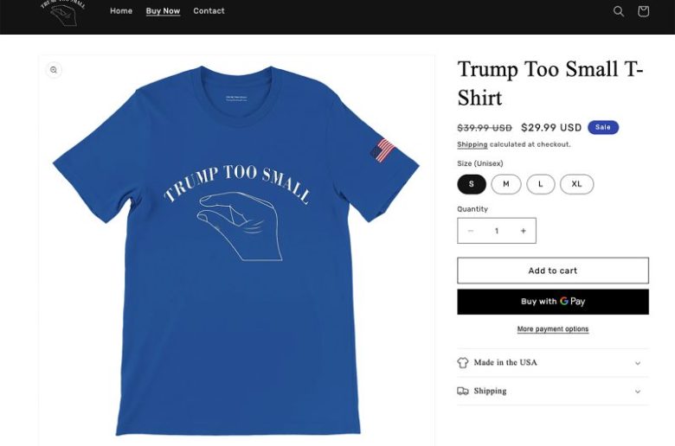Image resolution: width=675 pixels, height=446 pixels.
Task: Go to the Home menu item
Action: [x=121, y=11]
